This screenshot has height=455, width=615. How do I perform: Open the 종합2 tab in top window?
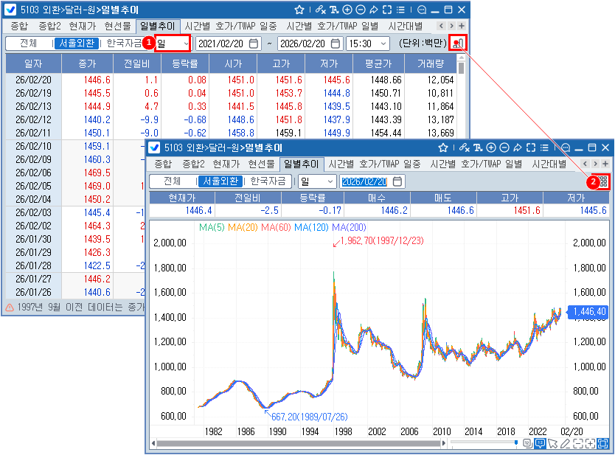pos(51,26)
